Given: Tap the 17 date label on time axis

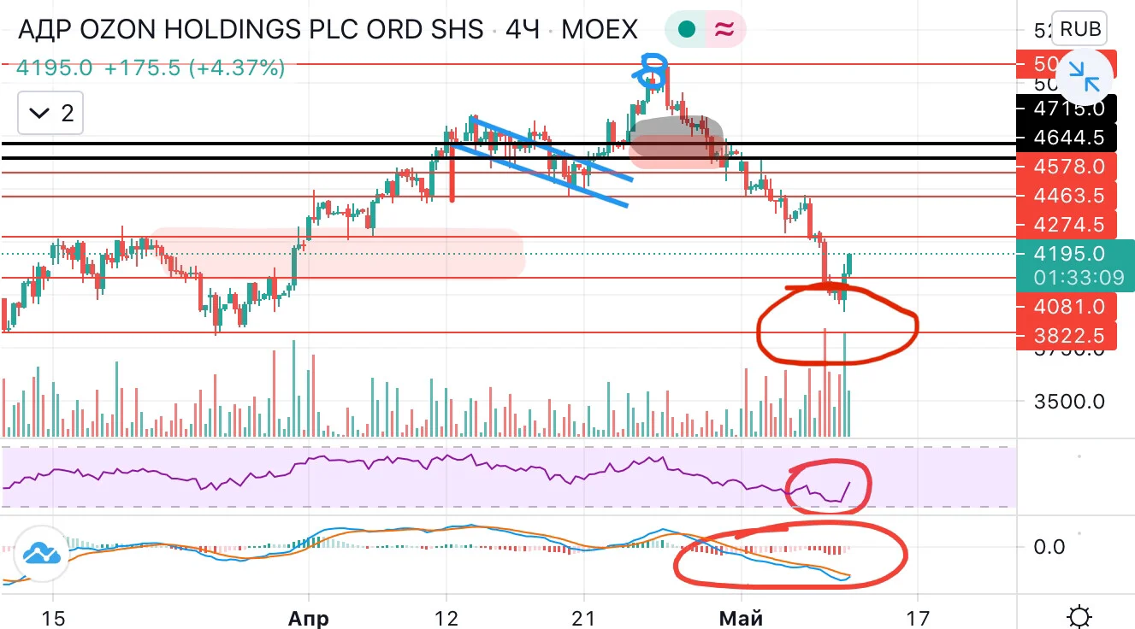Looking at the screenshot, I should [x=918, y=617].
